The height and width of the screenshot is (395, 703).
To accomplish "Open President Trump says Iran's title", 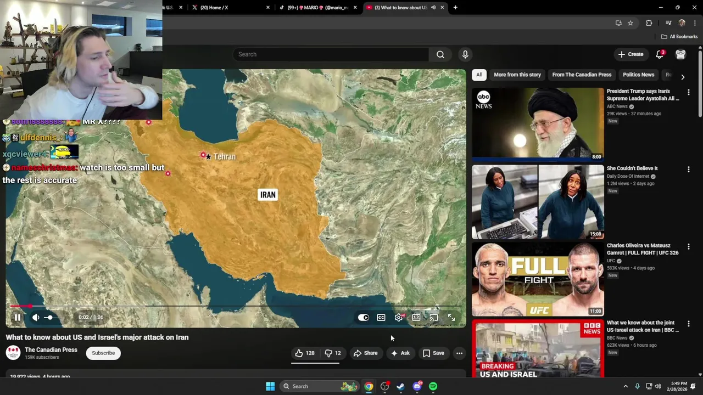I will pyautogui.click(x=643, y=95).
